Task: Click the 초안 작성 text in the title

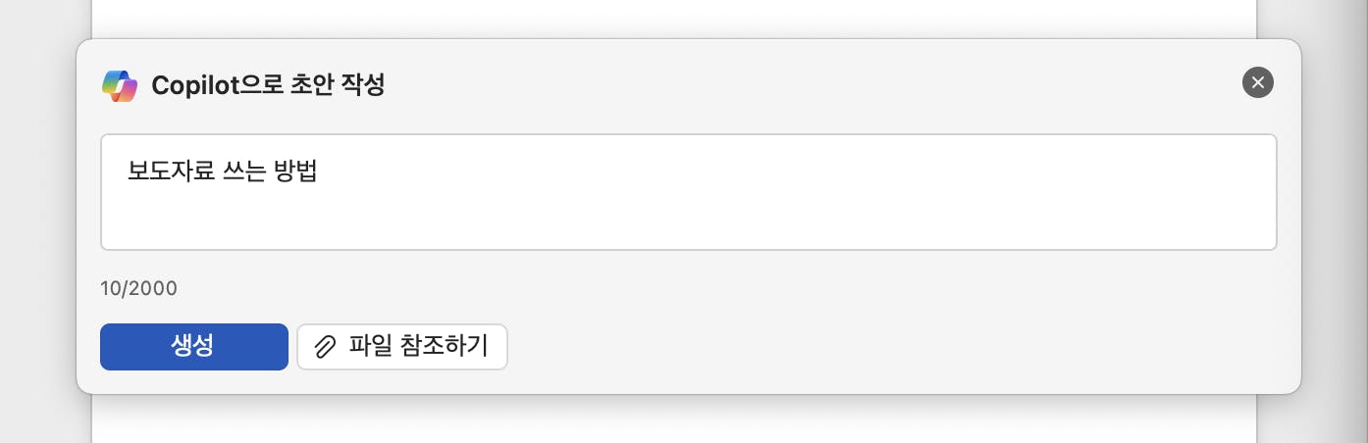Action: click(x=338, y=85)
